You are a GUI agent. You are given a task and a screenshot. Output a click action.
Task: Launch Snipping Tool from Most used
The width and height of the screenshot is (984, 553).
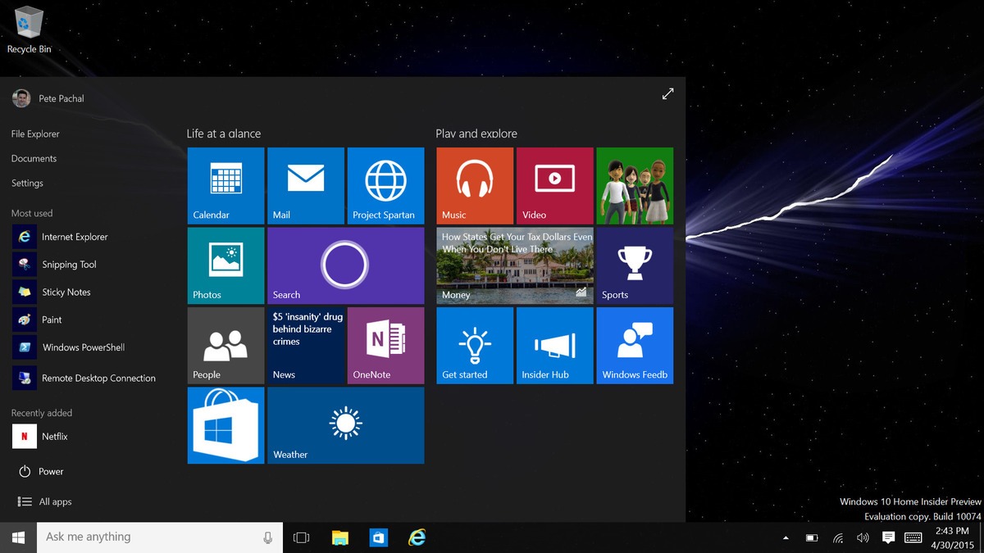pyautogui.click(x=55, y=265)
